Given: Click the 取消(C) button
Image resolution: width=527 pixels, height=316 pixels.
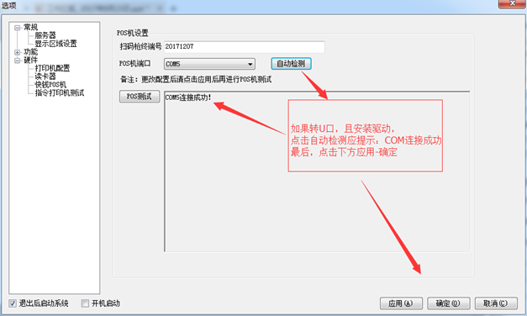Looking at the screenshot, I should [x=496, y=303].
